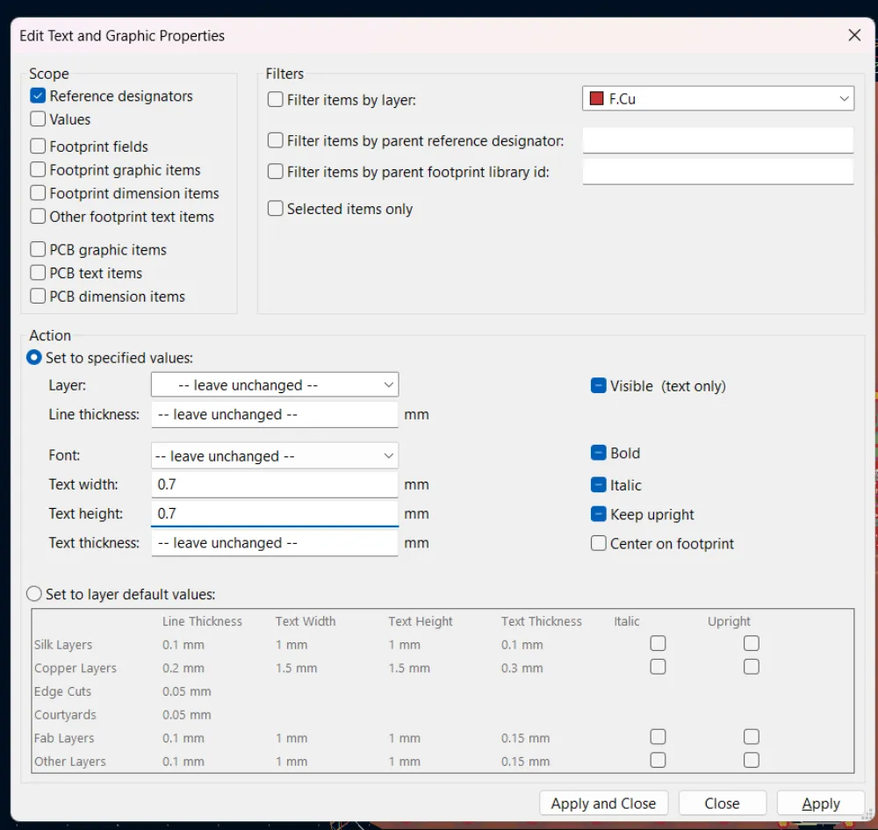Disable the Visible (text only) setting

tap(598, 385)
